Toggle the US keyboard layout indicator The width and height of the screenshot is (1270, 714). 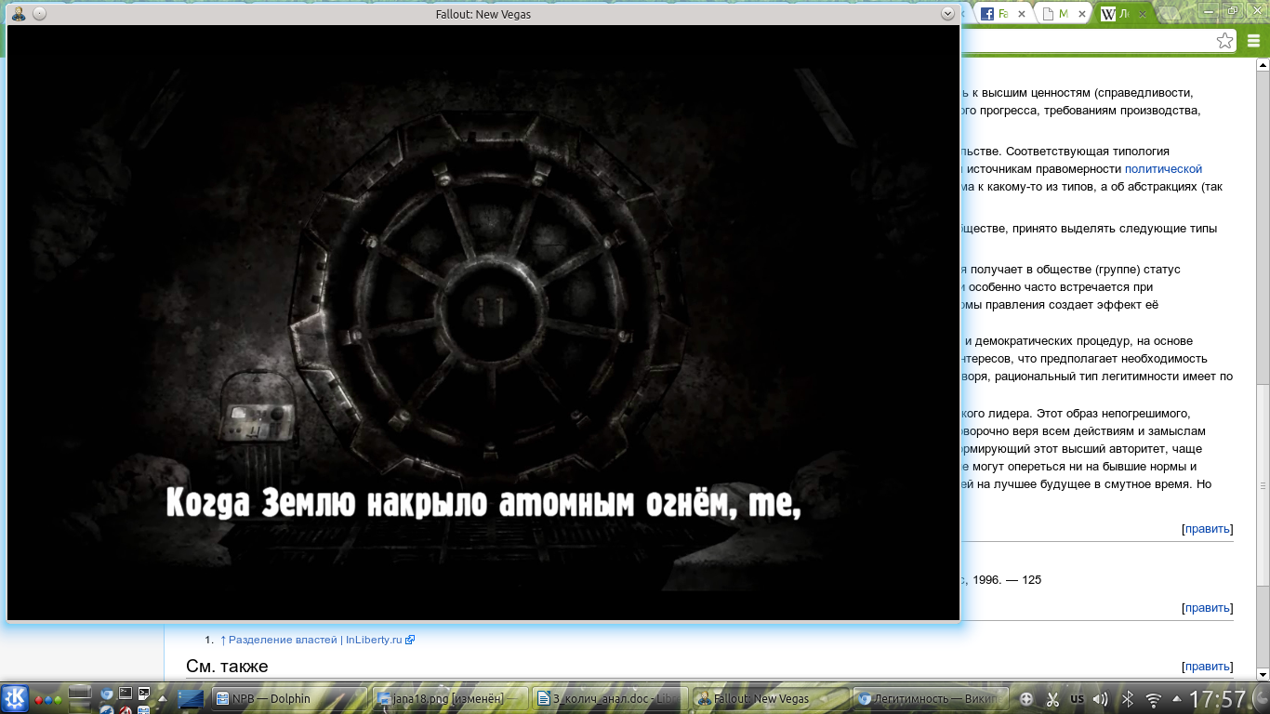1078,699
